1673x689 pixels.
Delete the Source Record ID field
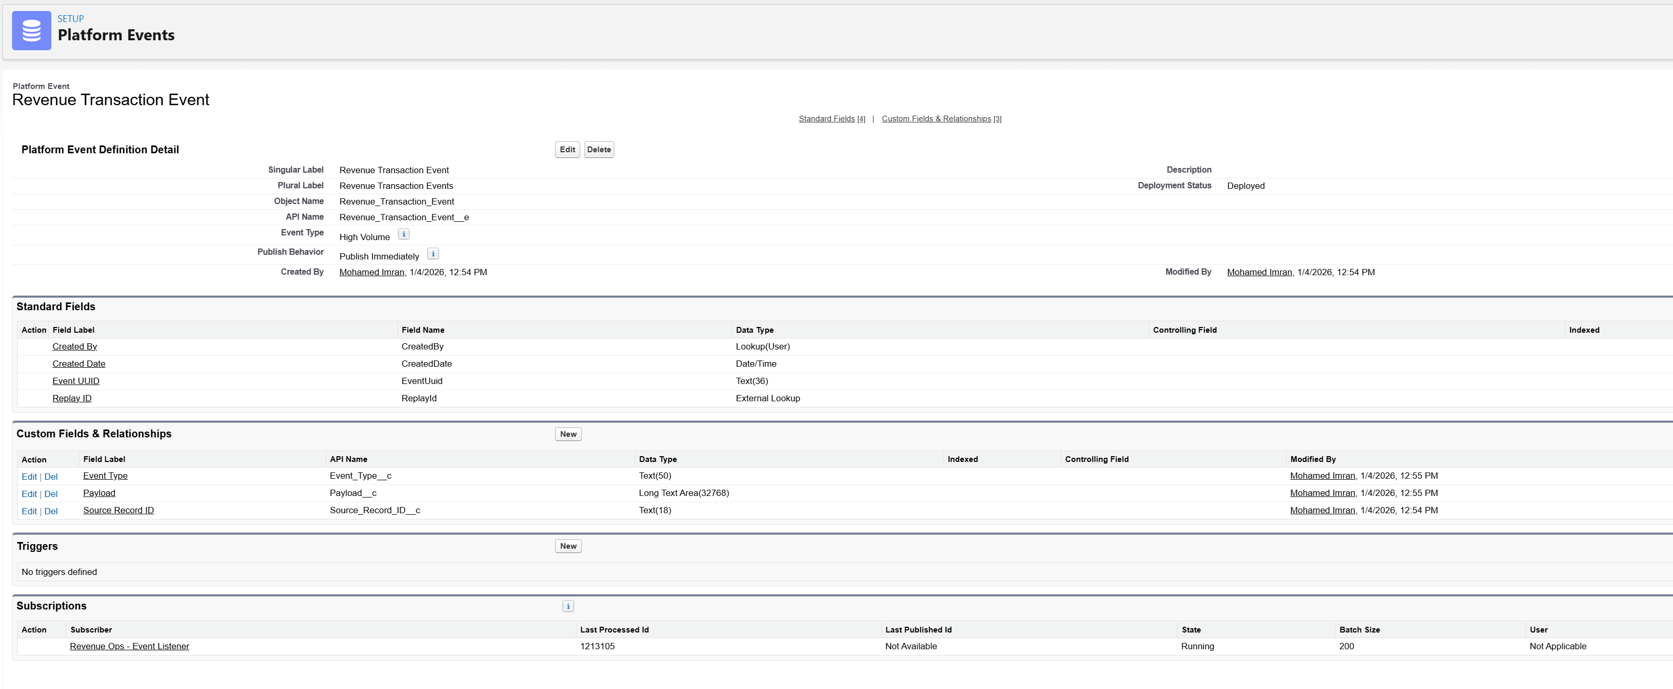pyautogui.click(x=51, y=512)
